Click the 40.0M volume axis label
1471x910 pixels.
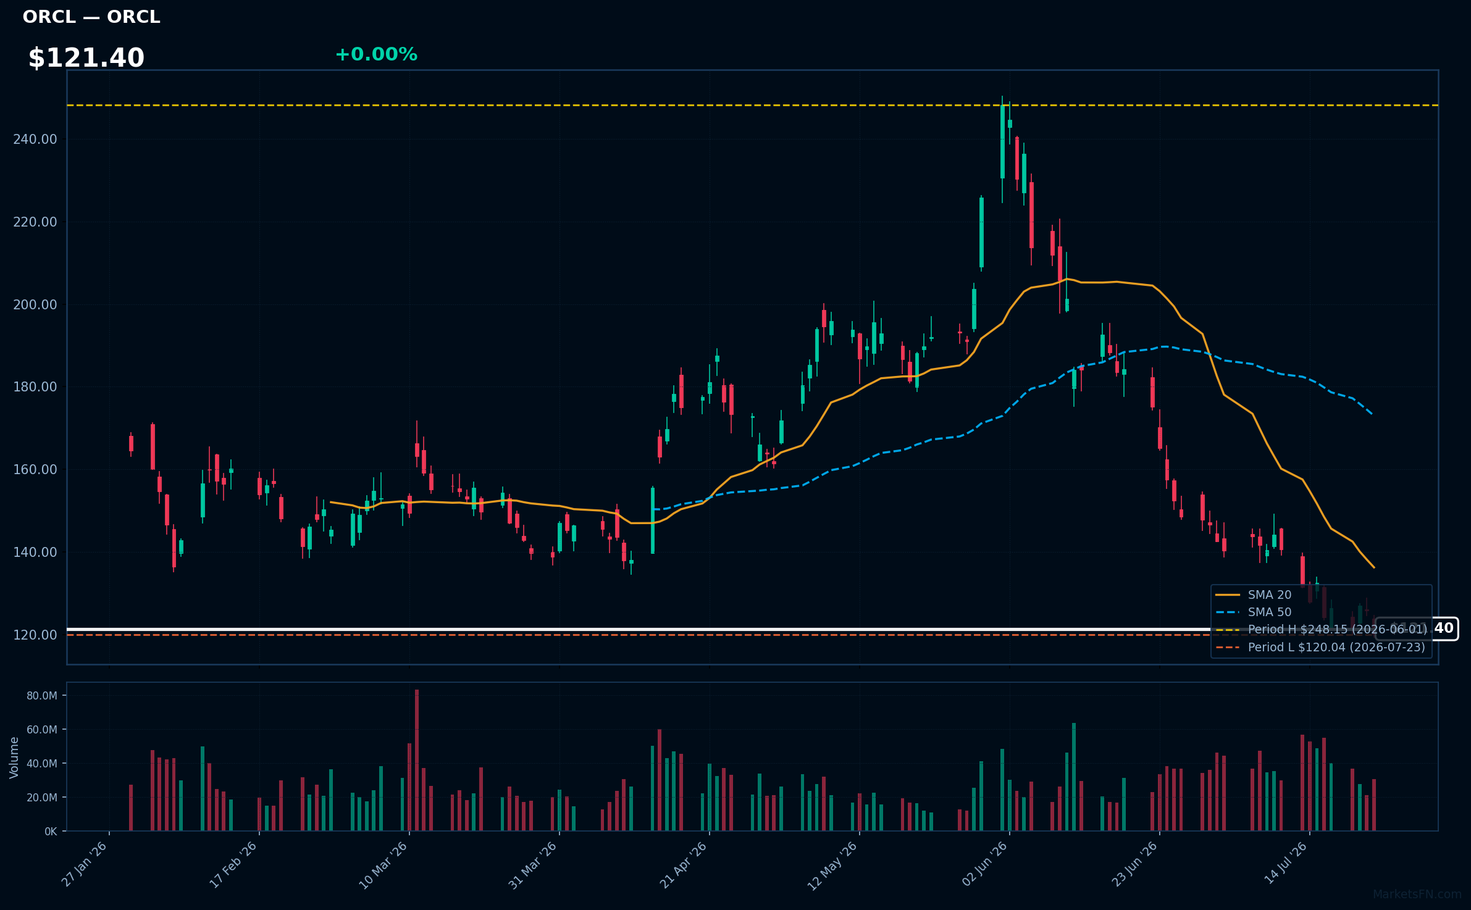point(42,764)
